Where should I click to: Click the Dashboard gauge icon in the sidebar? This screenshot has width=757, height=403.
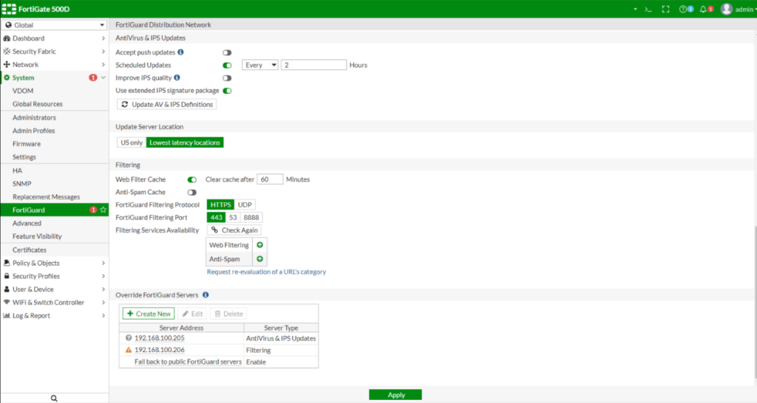pos(7,38)
